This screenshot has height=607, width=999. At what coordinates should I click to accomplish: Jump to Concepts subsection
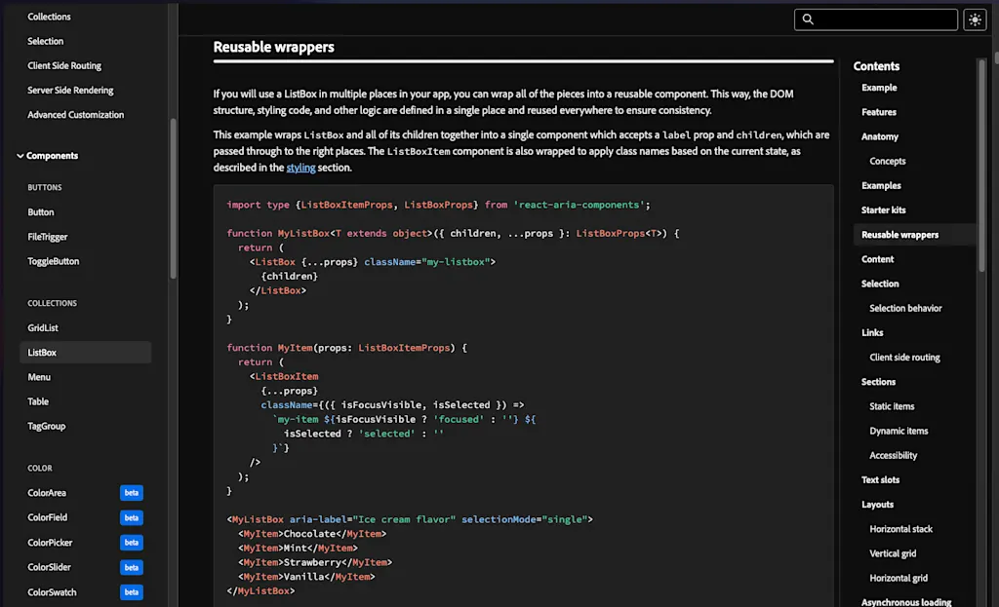click(x=887, y=161)
